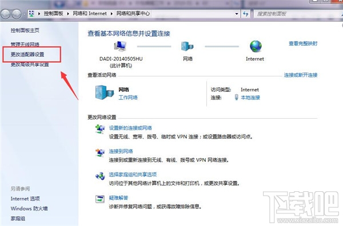343x226 pixels.
Task: Click the forward navigation arrow button
Action: coord(17,14)
